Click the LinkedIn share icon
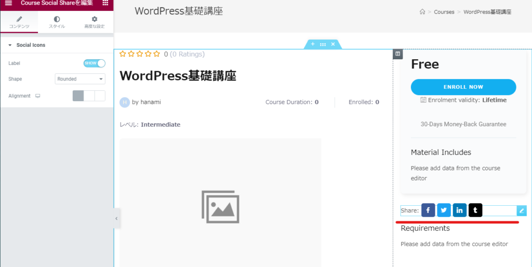 (459, 210)
